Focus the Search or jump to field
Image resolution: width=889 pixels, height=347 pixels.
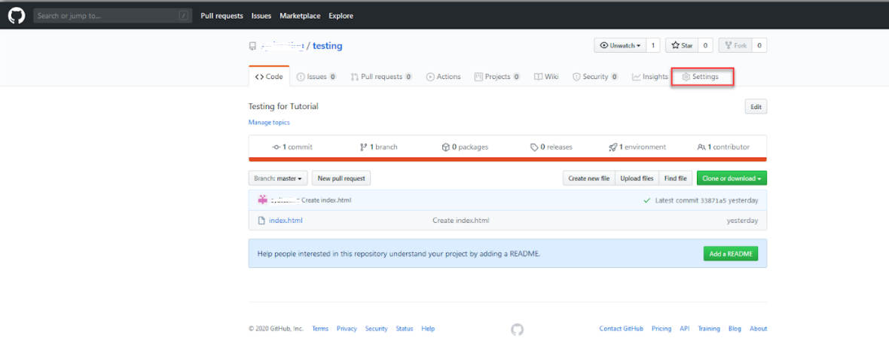tap(112, 16)
